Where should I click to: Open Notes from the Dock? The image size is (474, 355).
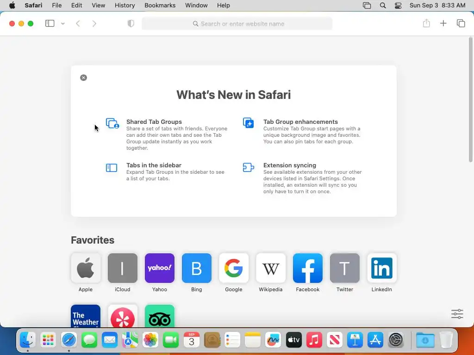click(x=253, y=340)
